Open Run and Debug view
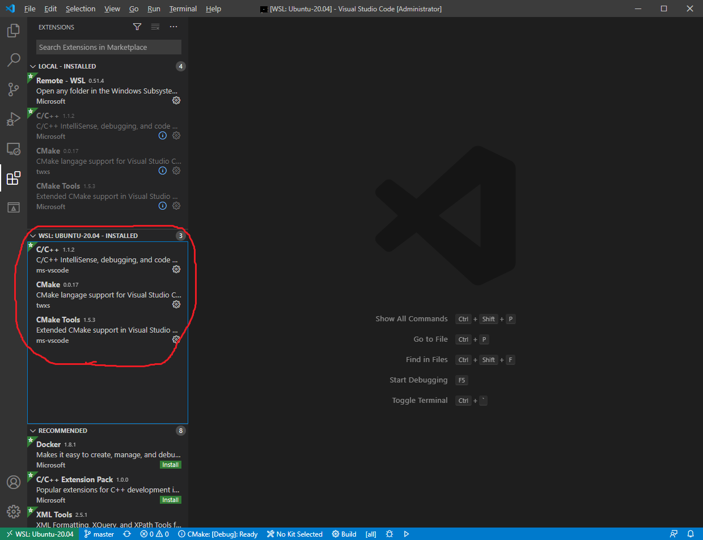The image size is (703, 540). pos(14,119)
